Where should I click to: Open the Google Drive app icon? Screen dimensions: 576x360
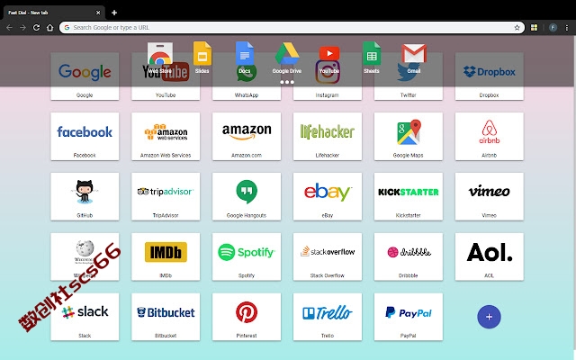click(287, 58)
